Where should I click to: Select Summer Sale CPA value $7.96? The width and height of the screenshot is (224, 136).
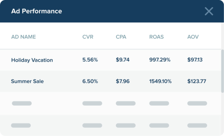pos(123,81)
